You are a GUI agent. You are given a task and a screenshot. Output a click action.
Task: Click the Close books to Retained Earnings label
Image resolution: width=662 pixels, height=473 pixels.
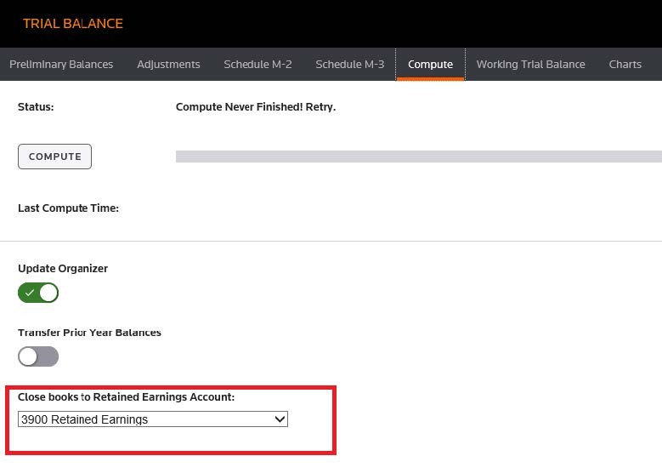[126, 396]
